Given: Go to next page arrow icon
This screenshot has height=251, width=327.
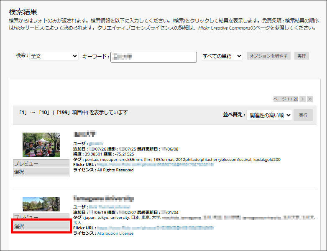Looking at the screenshot, I should (x=303, y=99).
